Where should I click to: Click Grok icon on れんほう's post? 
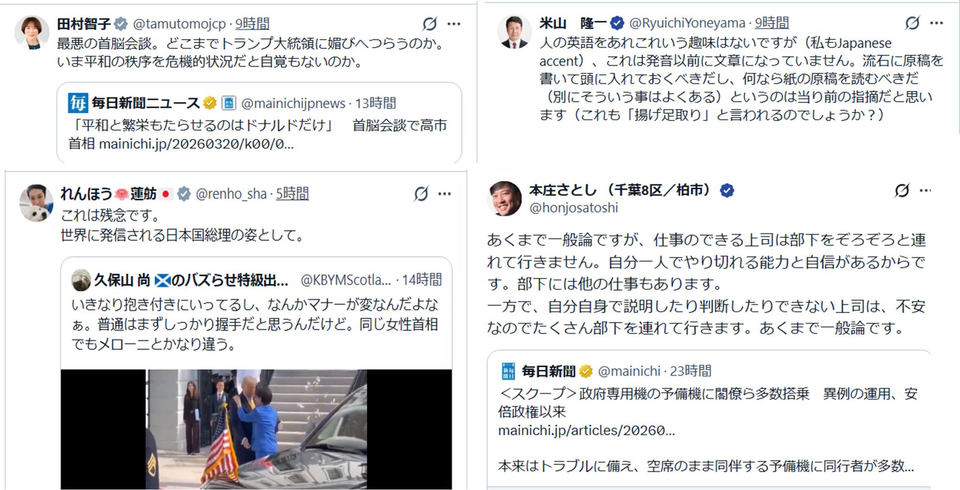[421, 193]
